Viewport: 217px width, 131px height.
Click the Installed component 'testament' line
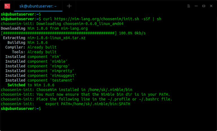pos(40,80)
